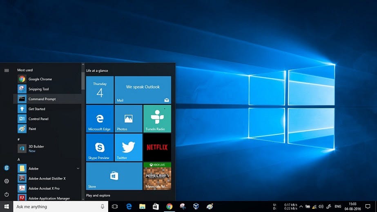Image resolution: width=377 pixels, height=212 pixels.
Task: Click the Cortana microphone icon
Action: pyautogui.click(x=102, y=207)
